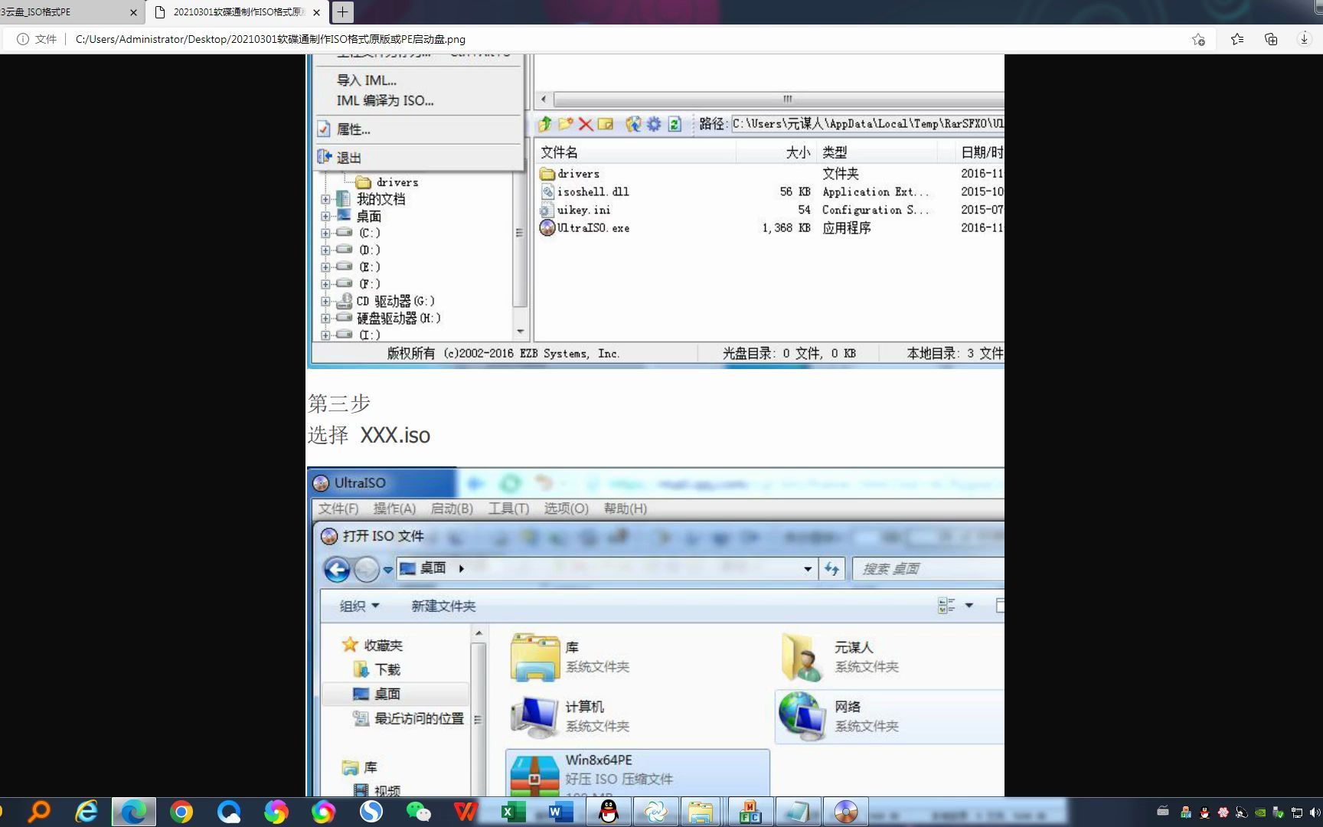This screenshot has height=827, width=1323.
Task: Open the browser collections icon
Action: (x=1271, y=39)
